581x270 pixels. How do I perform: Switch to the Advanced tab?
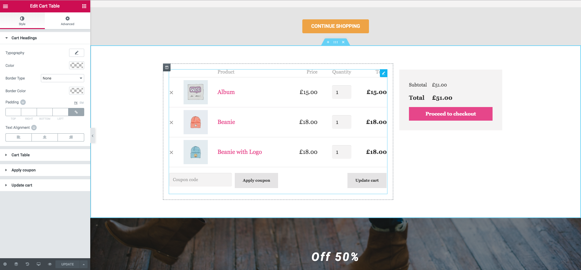[68, 21]
